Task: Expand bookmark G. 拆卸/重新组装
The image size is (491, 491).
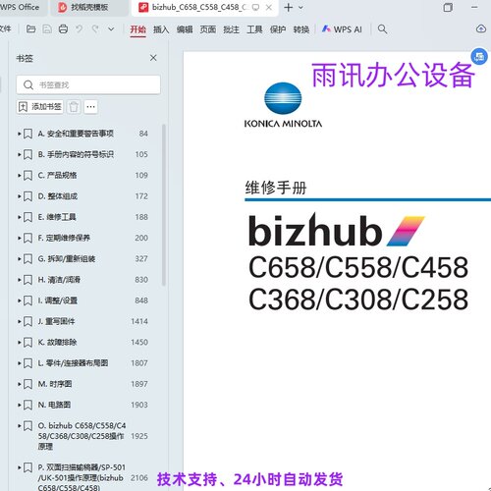Action: 20,258
